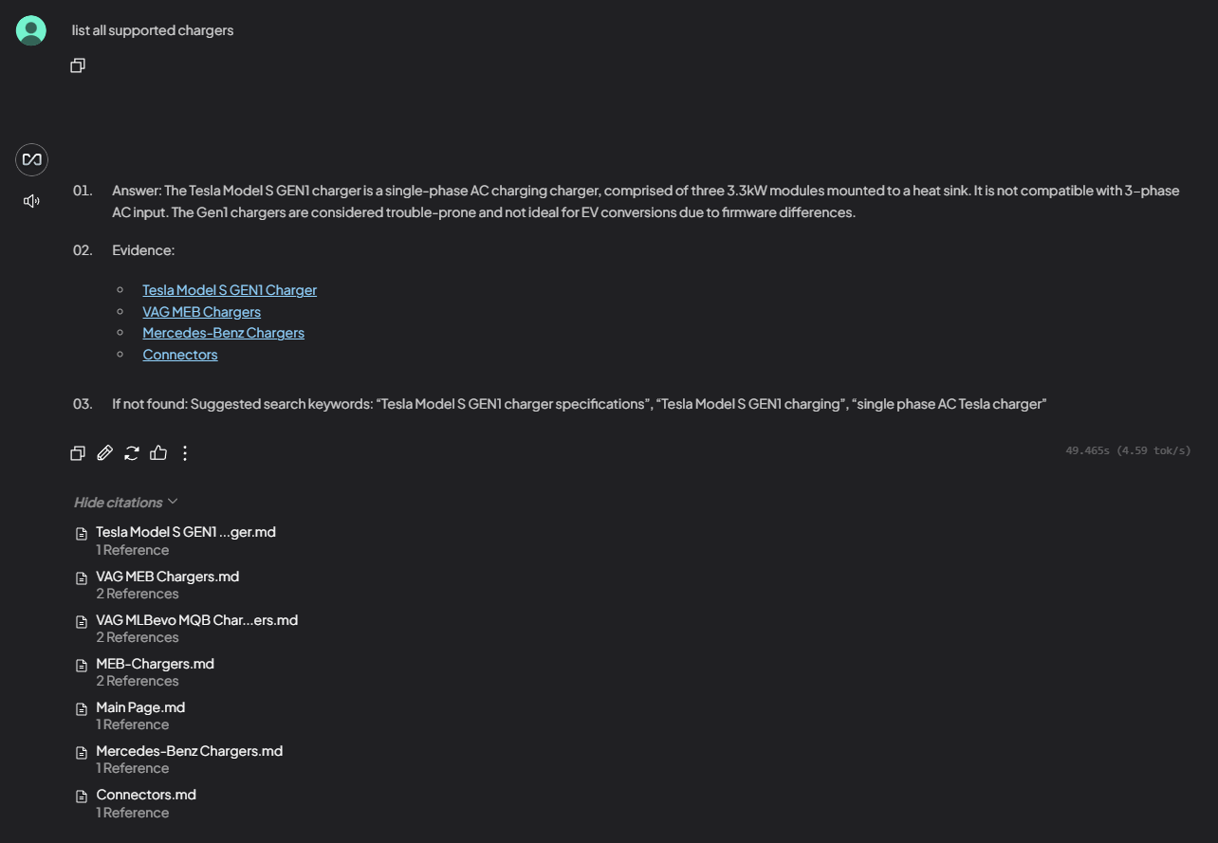Open the Main Page.md citation
The height and width of the screenshot is (843, 1218).
click(x=140, y=707)
